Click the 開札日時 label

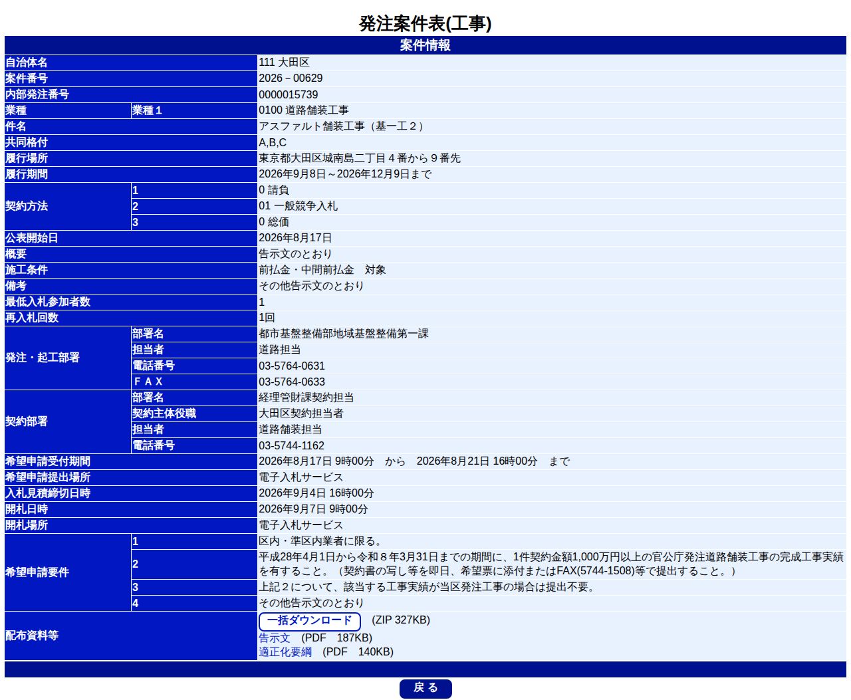27,509
